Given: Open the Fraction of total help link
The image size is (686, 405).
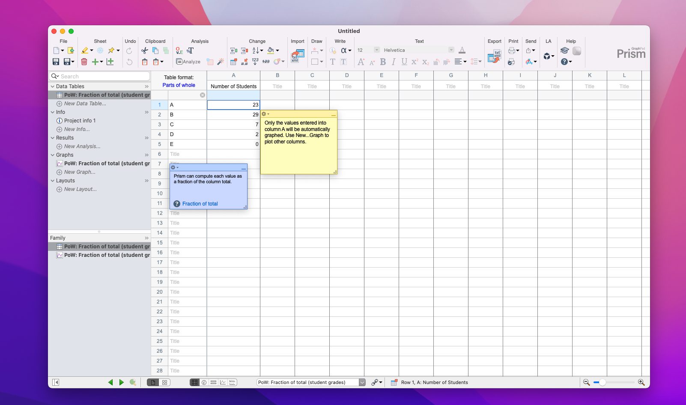Looking at the screenshot, I should [200, 204].
